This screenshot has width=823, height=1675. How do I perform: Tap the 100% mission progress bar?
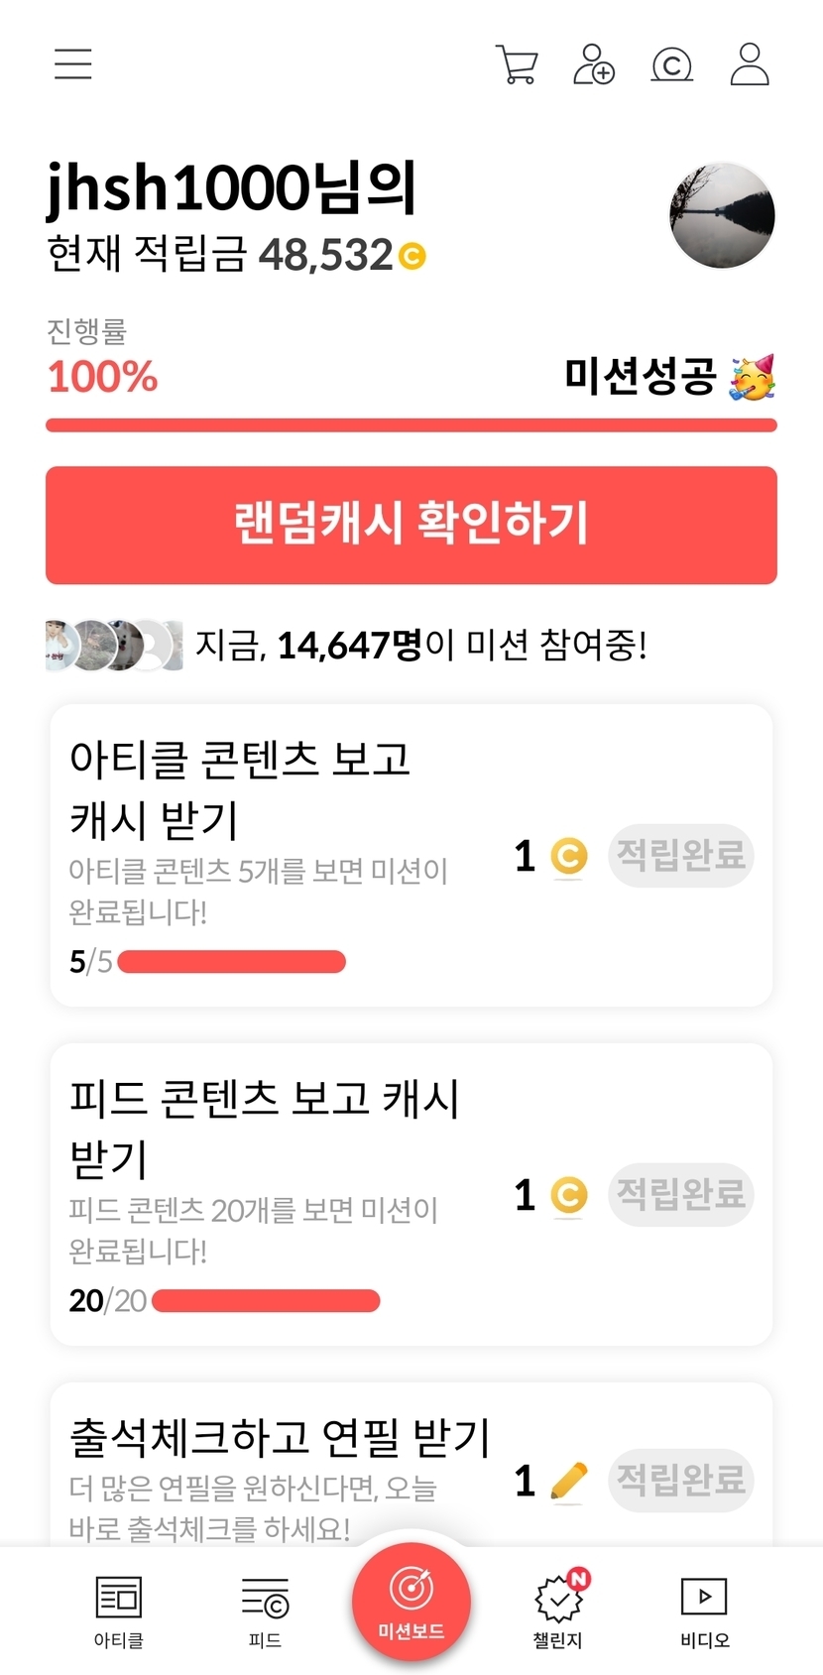pos(411,425)
